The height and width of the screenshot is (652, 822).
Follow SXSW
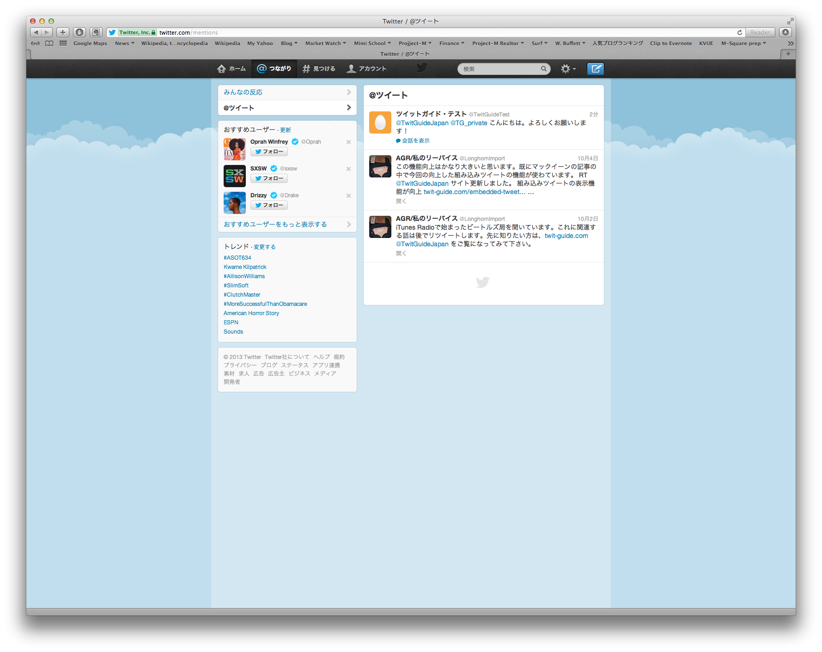(x=269, y=178)
